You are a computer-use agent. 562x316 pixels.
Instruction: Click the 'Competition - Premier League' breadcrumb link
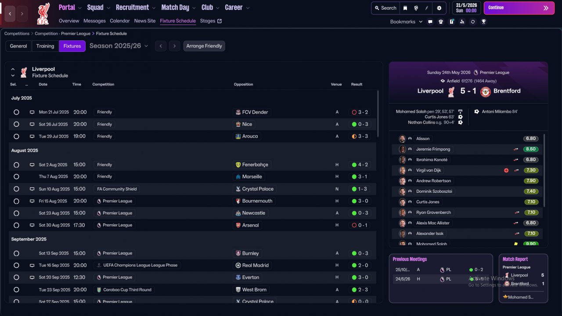[x=62, y=34]
